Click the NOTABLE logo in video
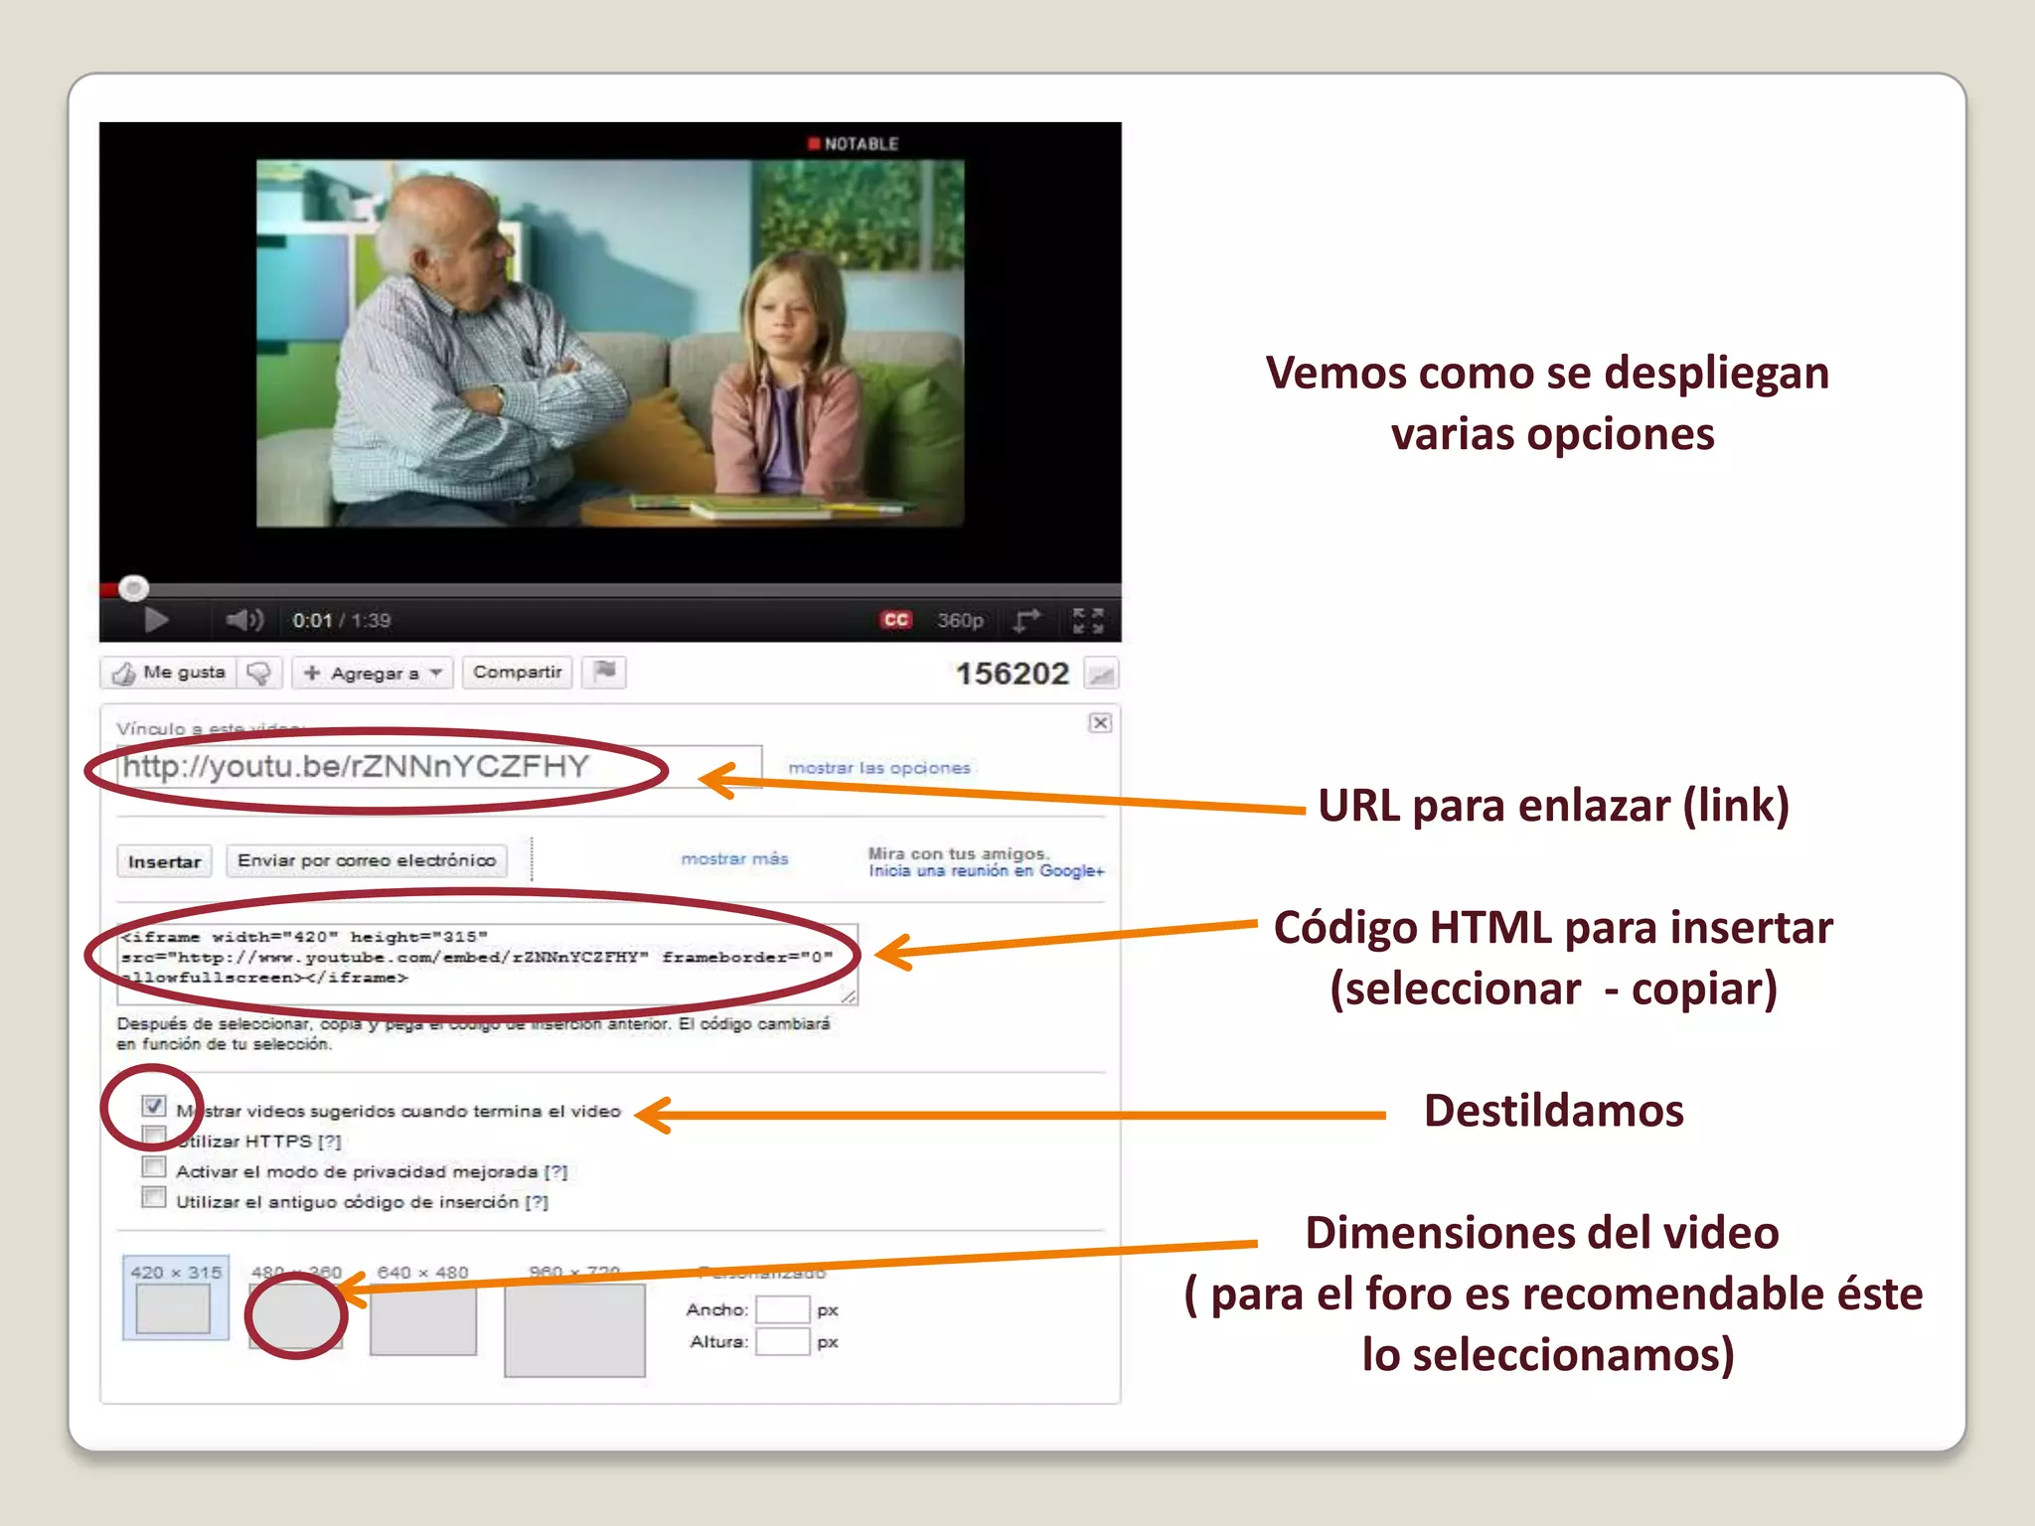Screen dimensions: 2035x1526 coord(854,144)
